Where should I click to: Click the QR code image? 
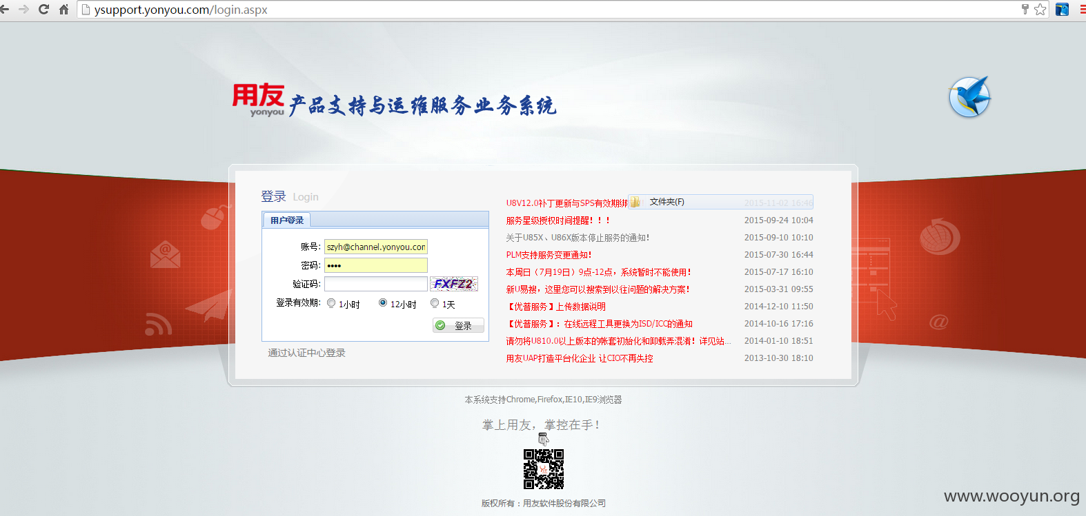544,469
